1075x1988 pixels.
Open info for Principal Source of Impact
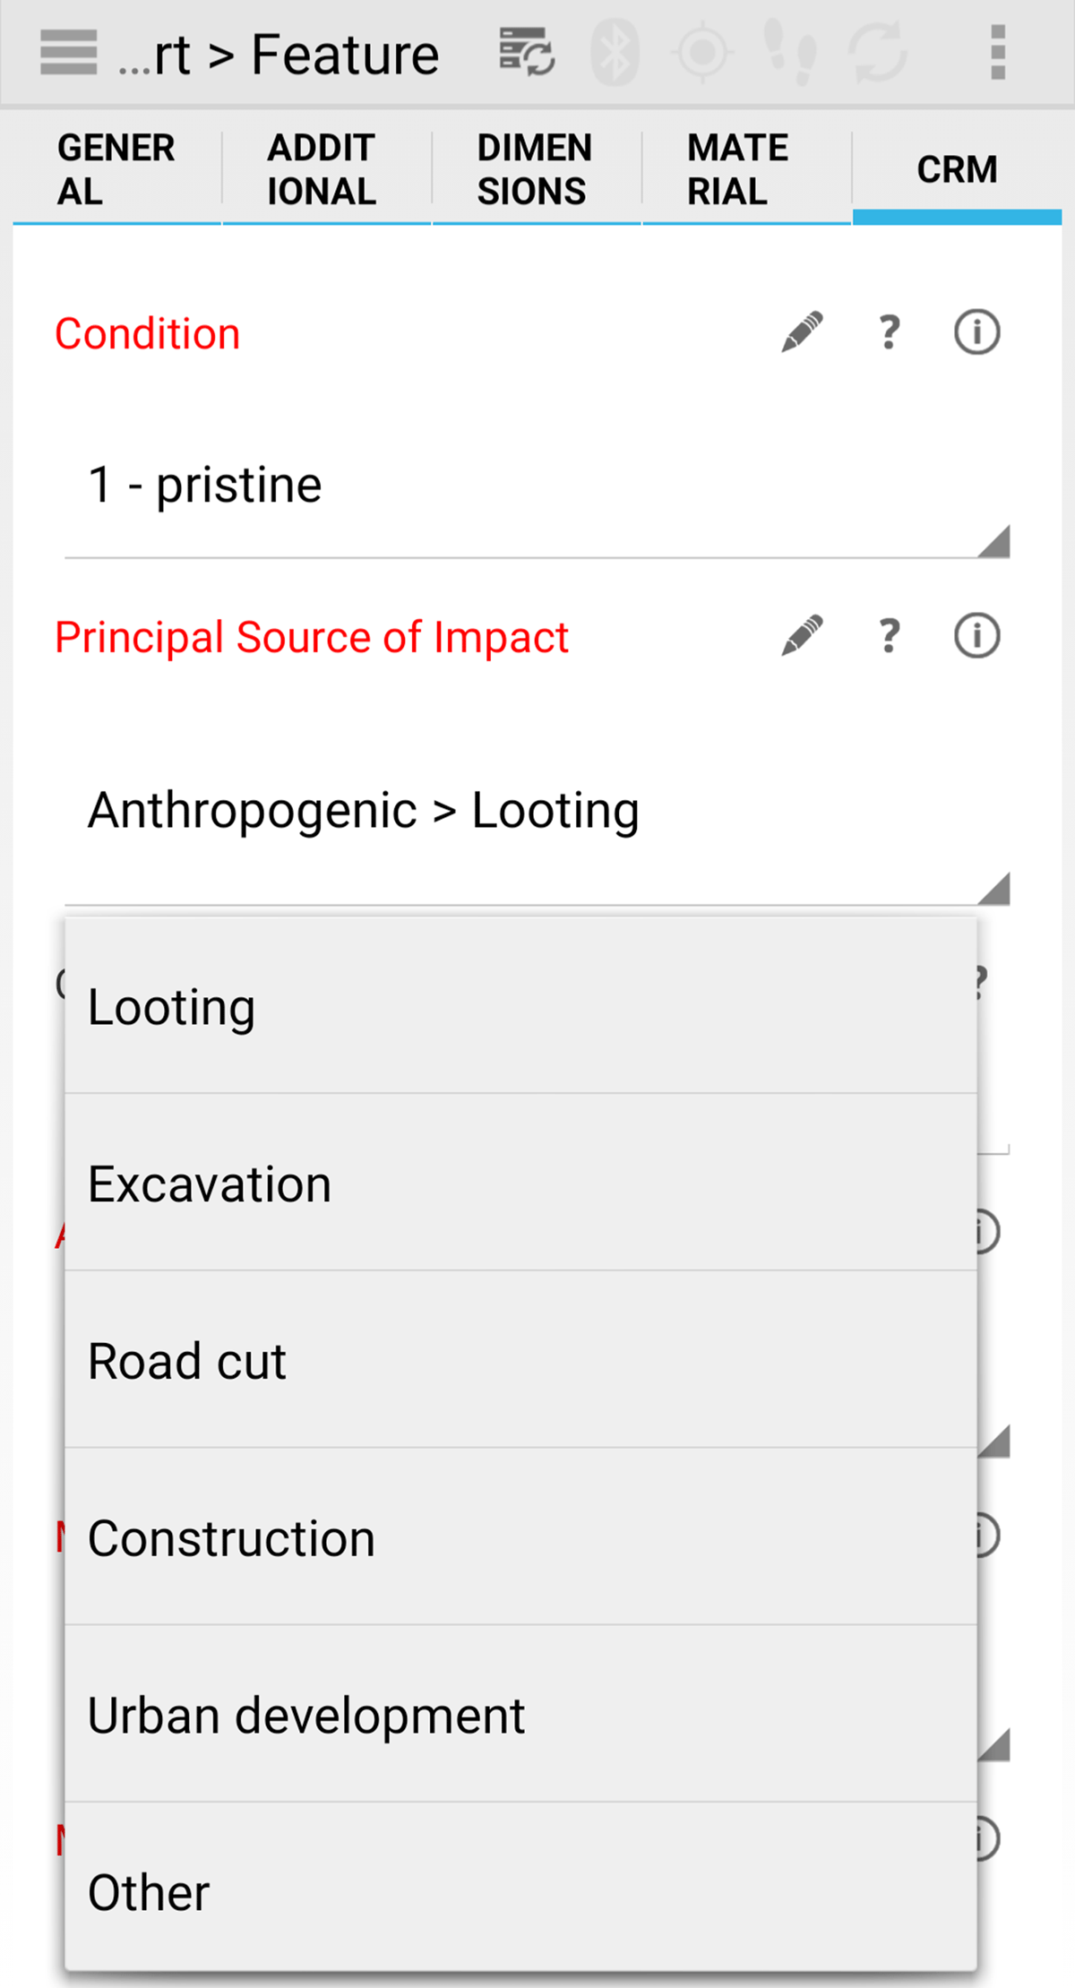(976, 637)
